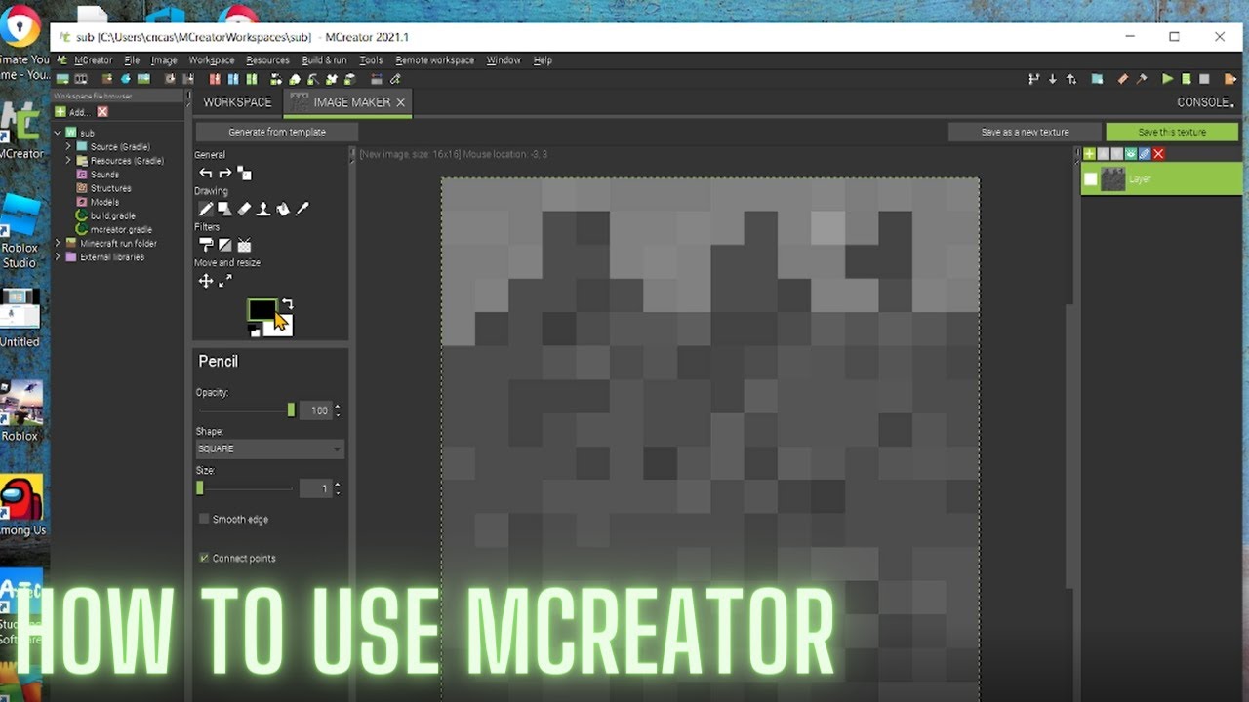Click the git branch icon in toolbar
Screen dimensions: 1249x702
tap(1034, 79)
